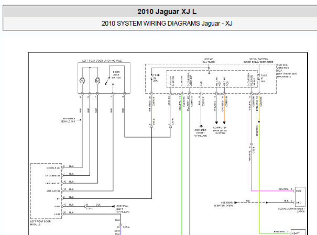The image size is (317, 235).
Task: Click the left motor symbol in latch module
Action: point(82,81)
